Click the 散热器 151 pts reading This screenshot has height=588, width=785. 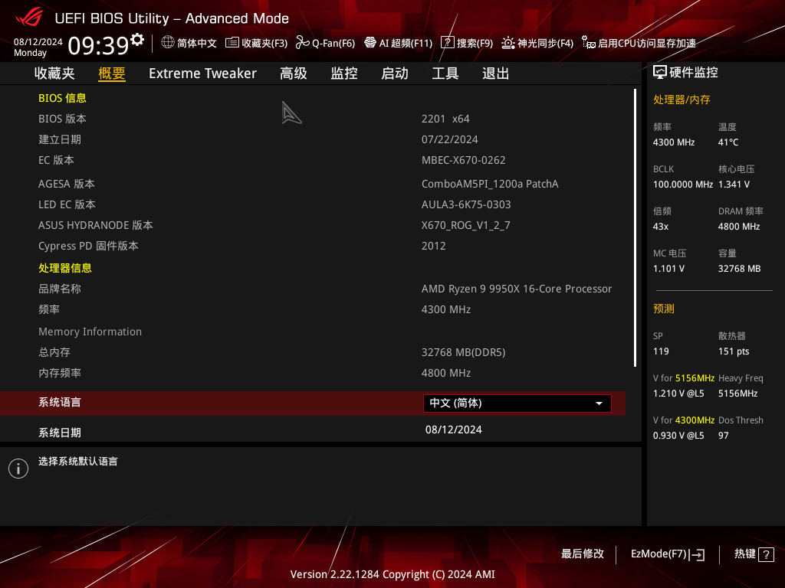734,344
